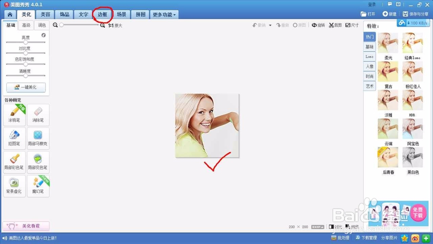Select the 艺术 art effects category
This screenshot has width=433, height=244.
369,86
